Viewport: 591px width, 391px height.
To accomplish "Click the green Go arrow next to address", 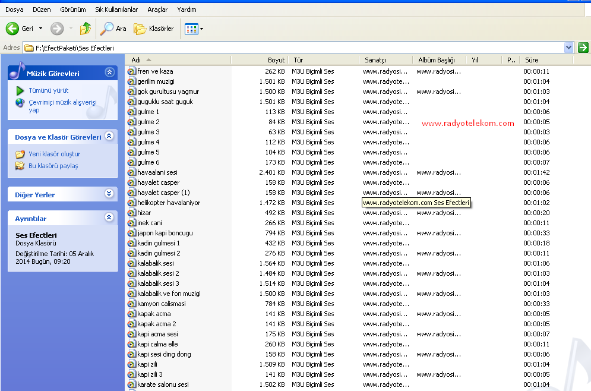I will tap(583, 48).
